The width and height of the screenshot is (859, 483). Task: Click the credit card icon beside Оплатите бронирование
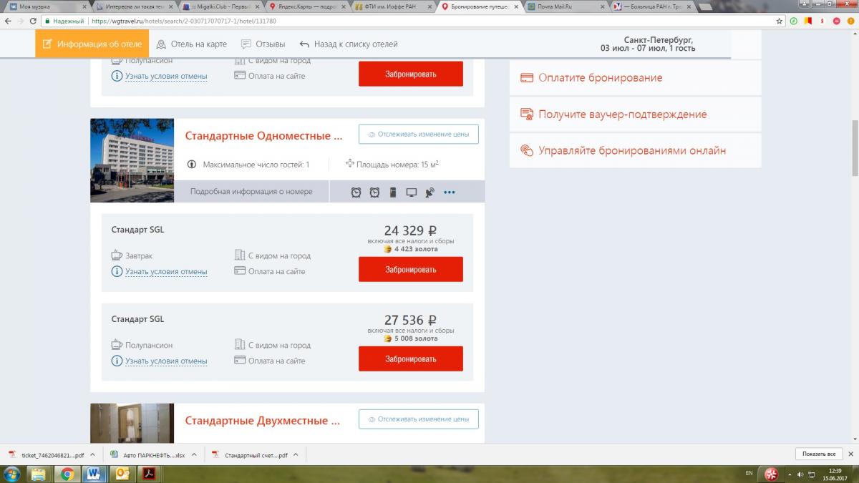point(526,77)
